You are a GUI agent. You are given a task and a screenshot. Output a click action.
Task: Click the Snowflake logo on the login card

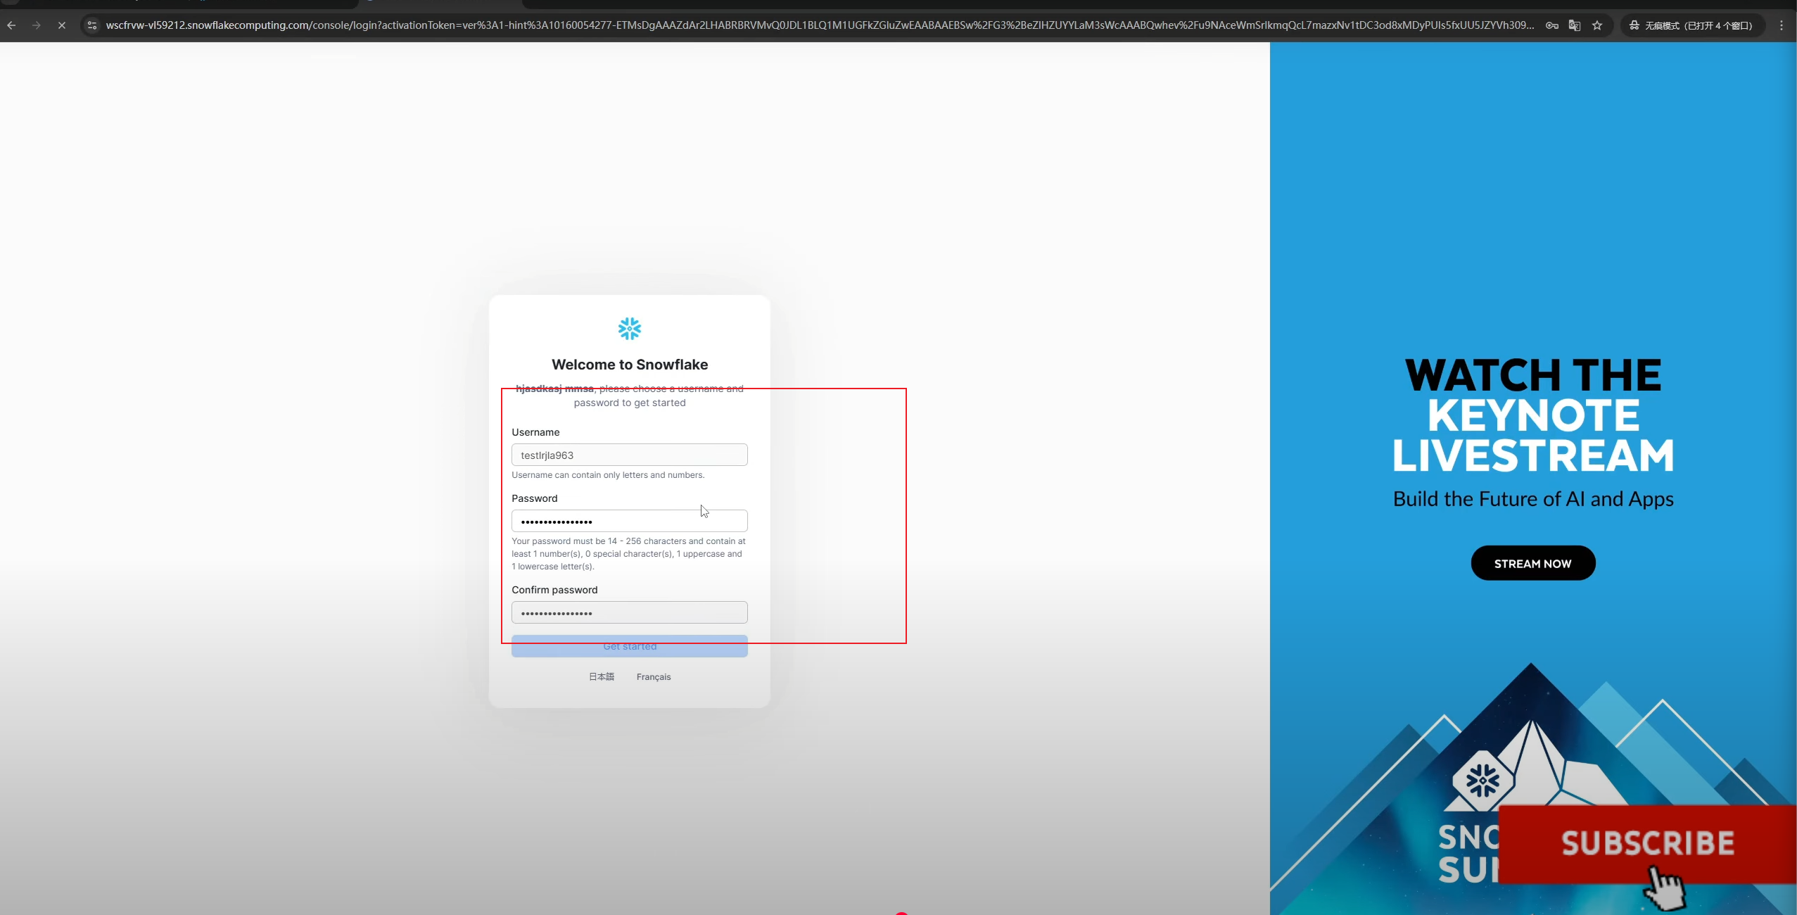(630, 329)
